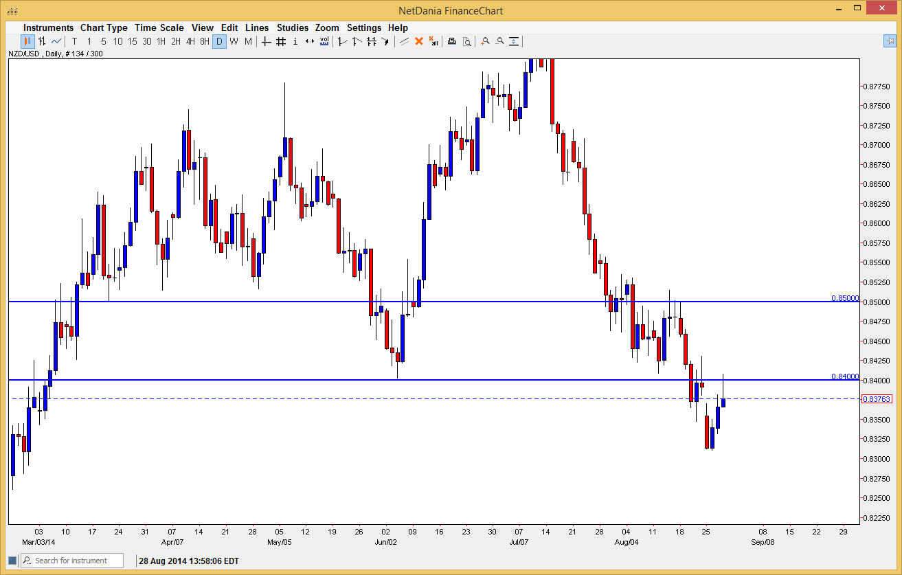Open the Instruments menu
902x575 pixels.
tap(48, 27)
